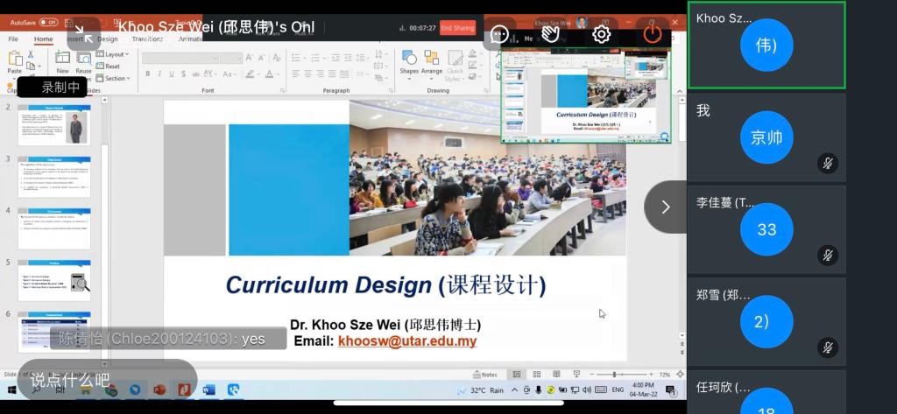Select Khoo Sze Wei's participant tile
This screenshot has width=897, height=414.
766,46
